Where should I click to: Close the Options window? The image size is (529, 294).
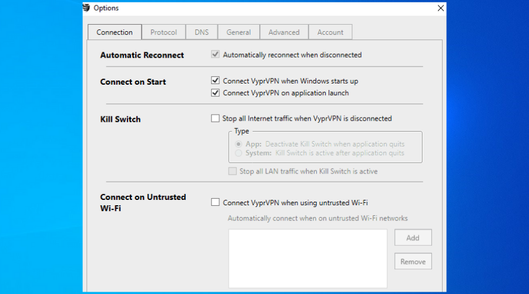tap(441, 8)
